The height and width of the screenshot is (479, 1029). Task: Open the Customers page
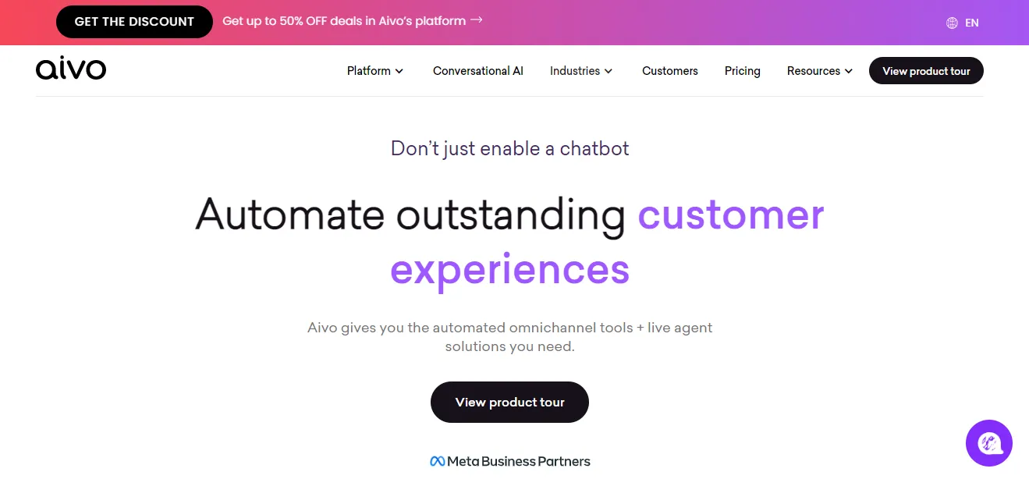coord(670,71)
